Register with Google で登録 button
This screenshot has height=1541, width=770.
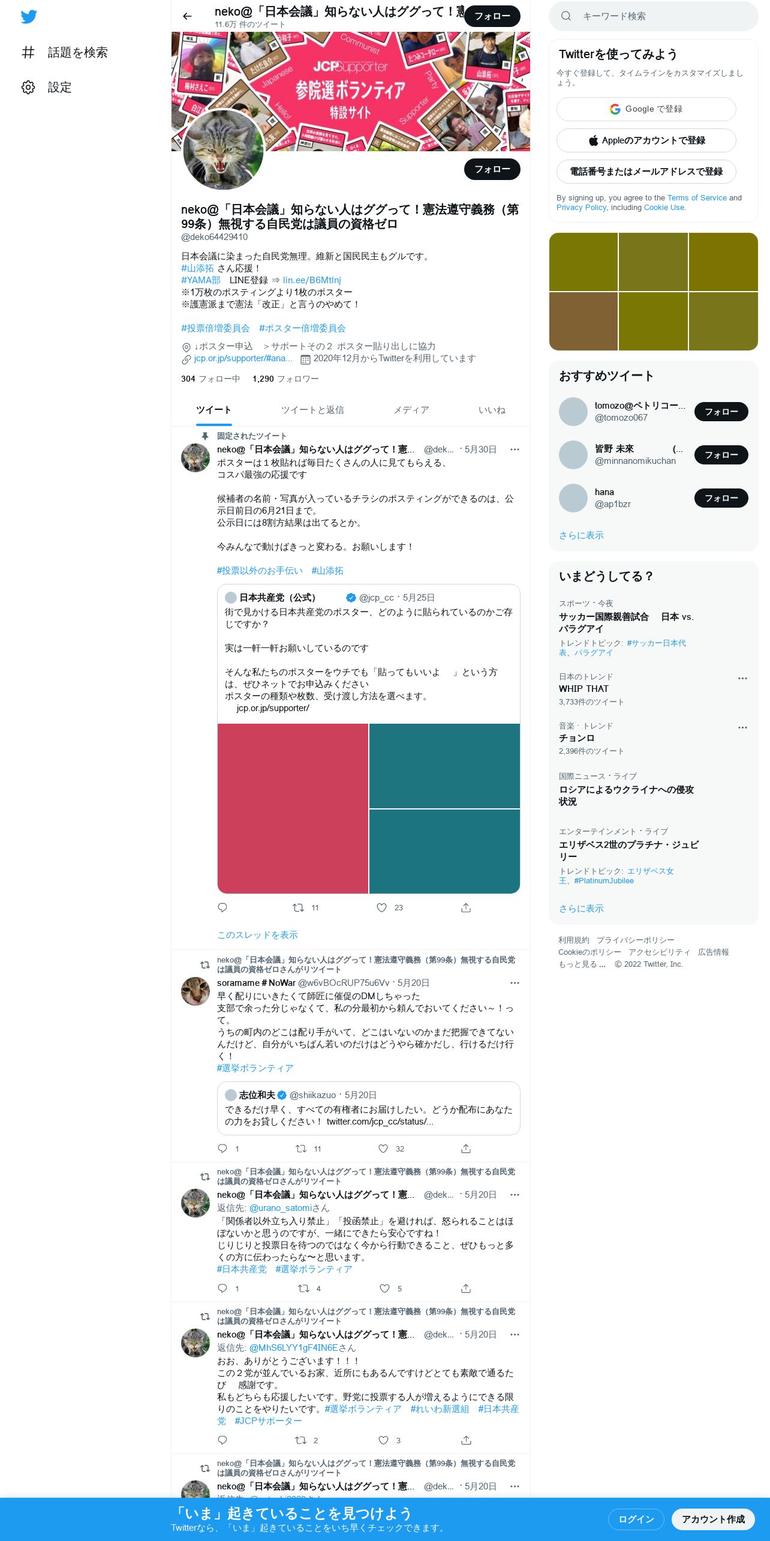pyautogui.click(x=646, y=109)
